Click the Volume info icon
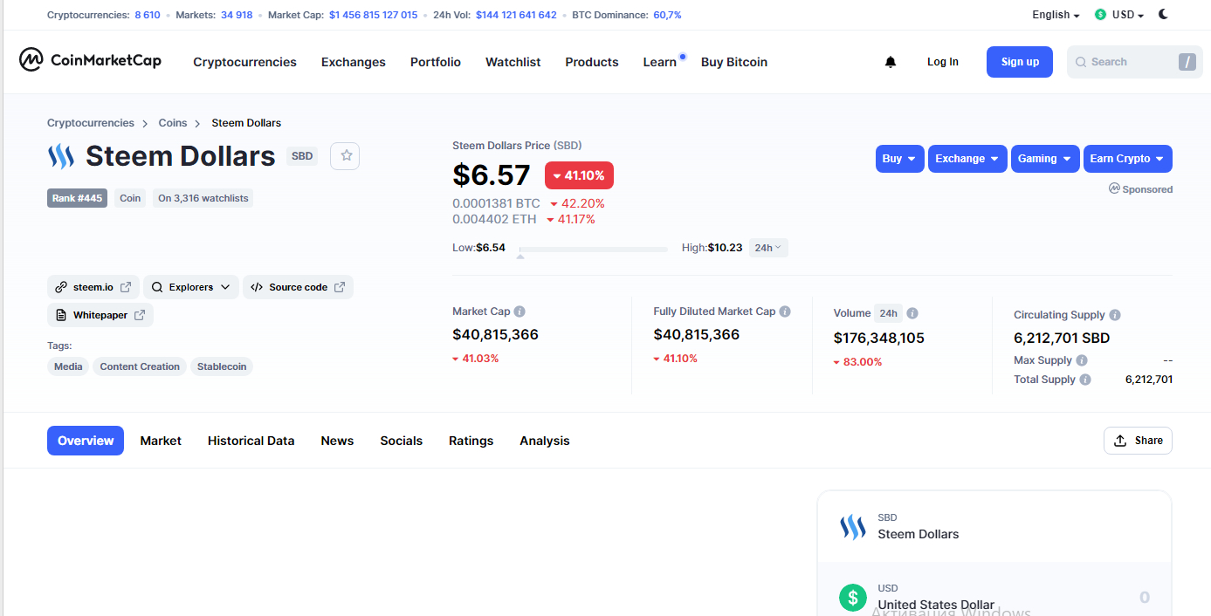Screen dimensions: 1211x616 (912, 313)
